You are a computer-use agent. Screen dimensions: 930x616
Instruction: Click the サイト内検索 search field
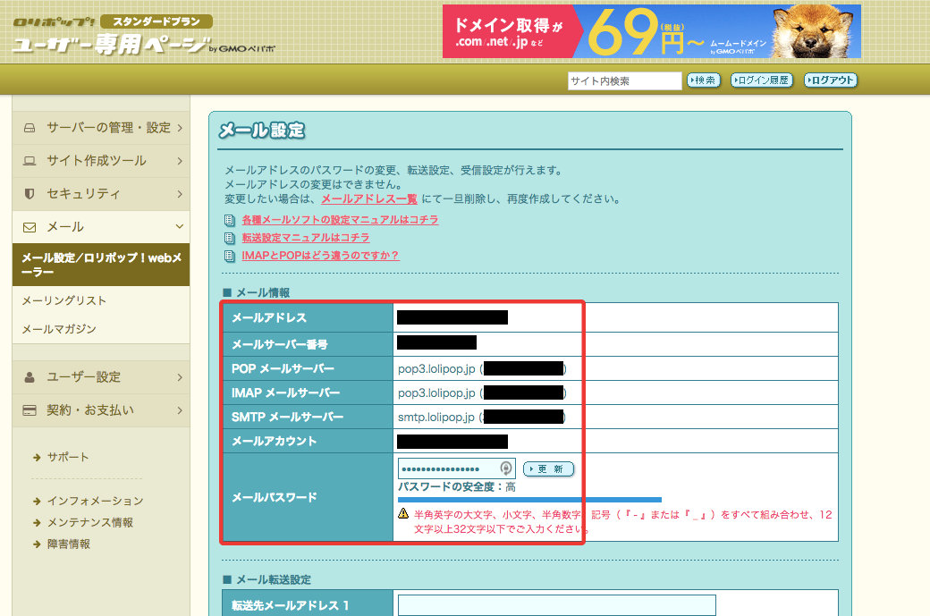[624, 80]
